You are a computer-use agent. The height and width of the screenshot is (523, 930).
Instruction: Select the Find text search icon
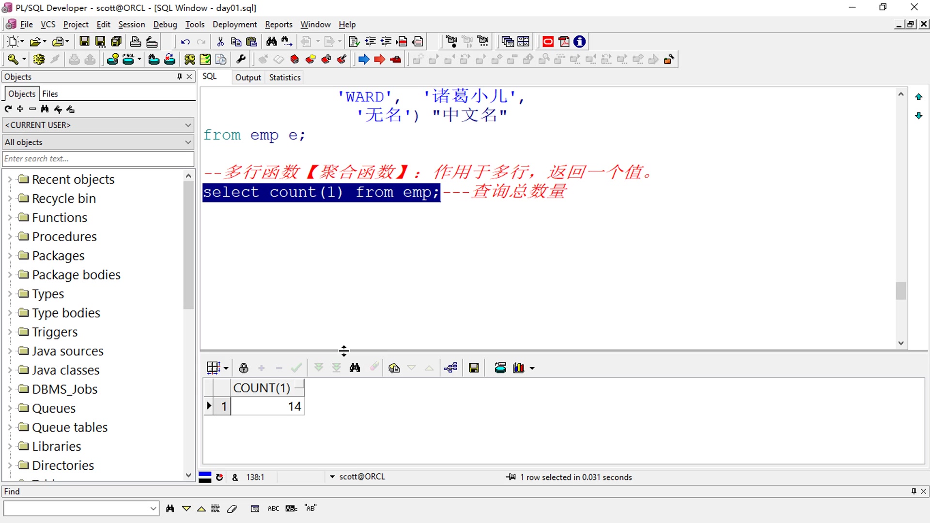[x=170, y=508]
